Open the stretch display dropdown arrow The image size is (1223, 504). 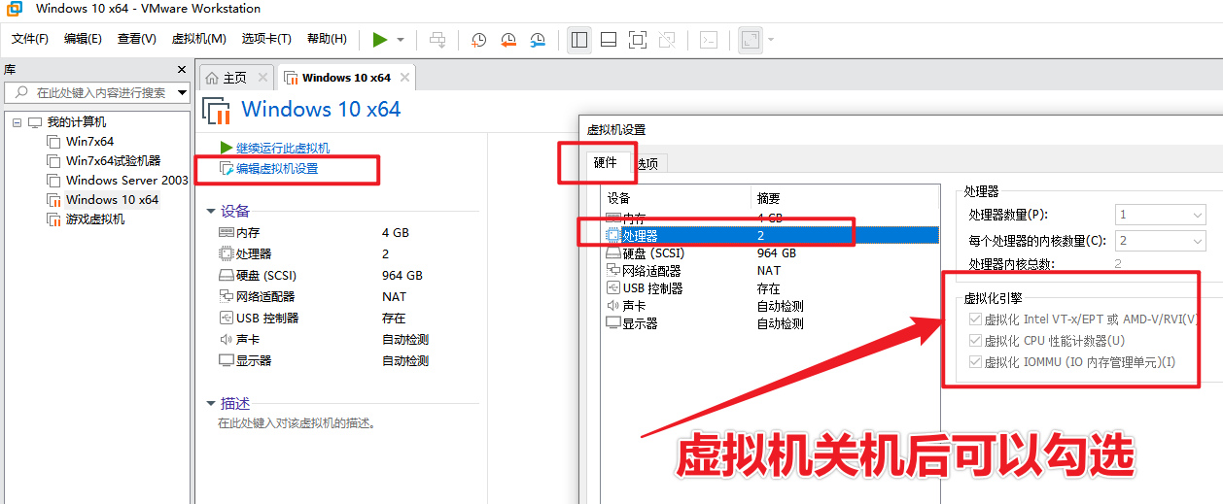tap(771, 40)
